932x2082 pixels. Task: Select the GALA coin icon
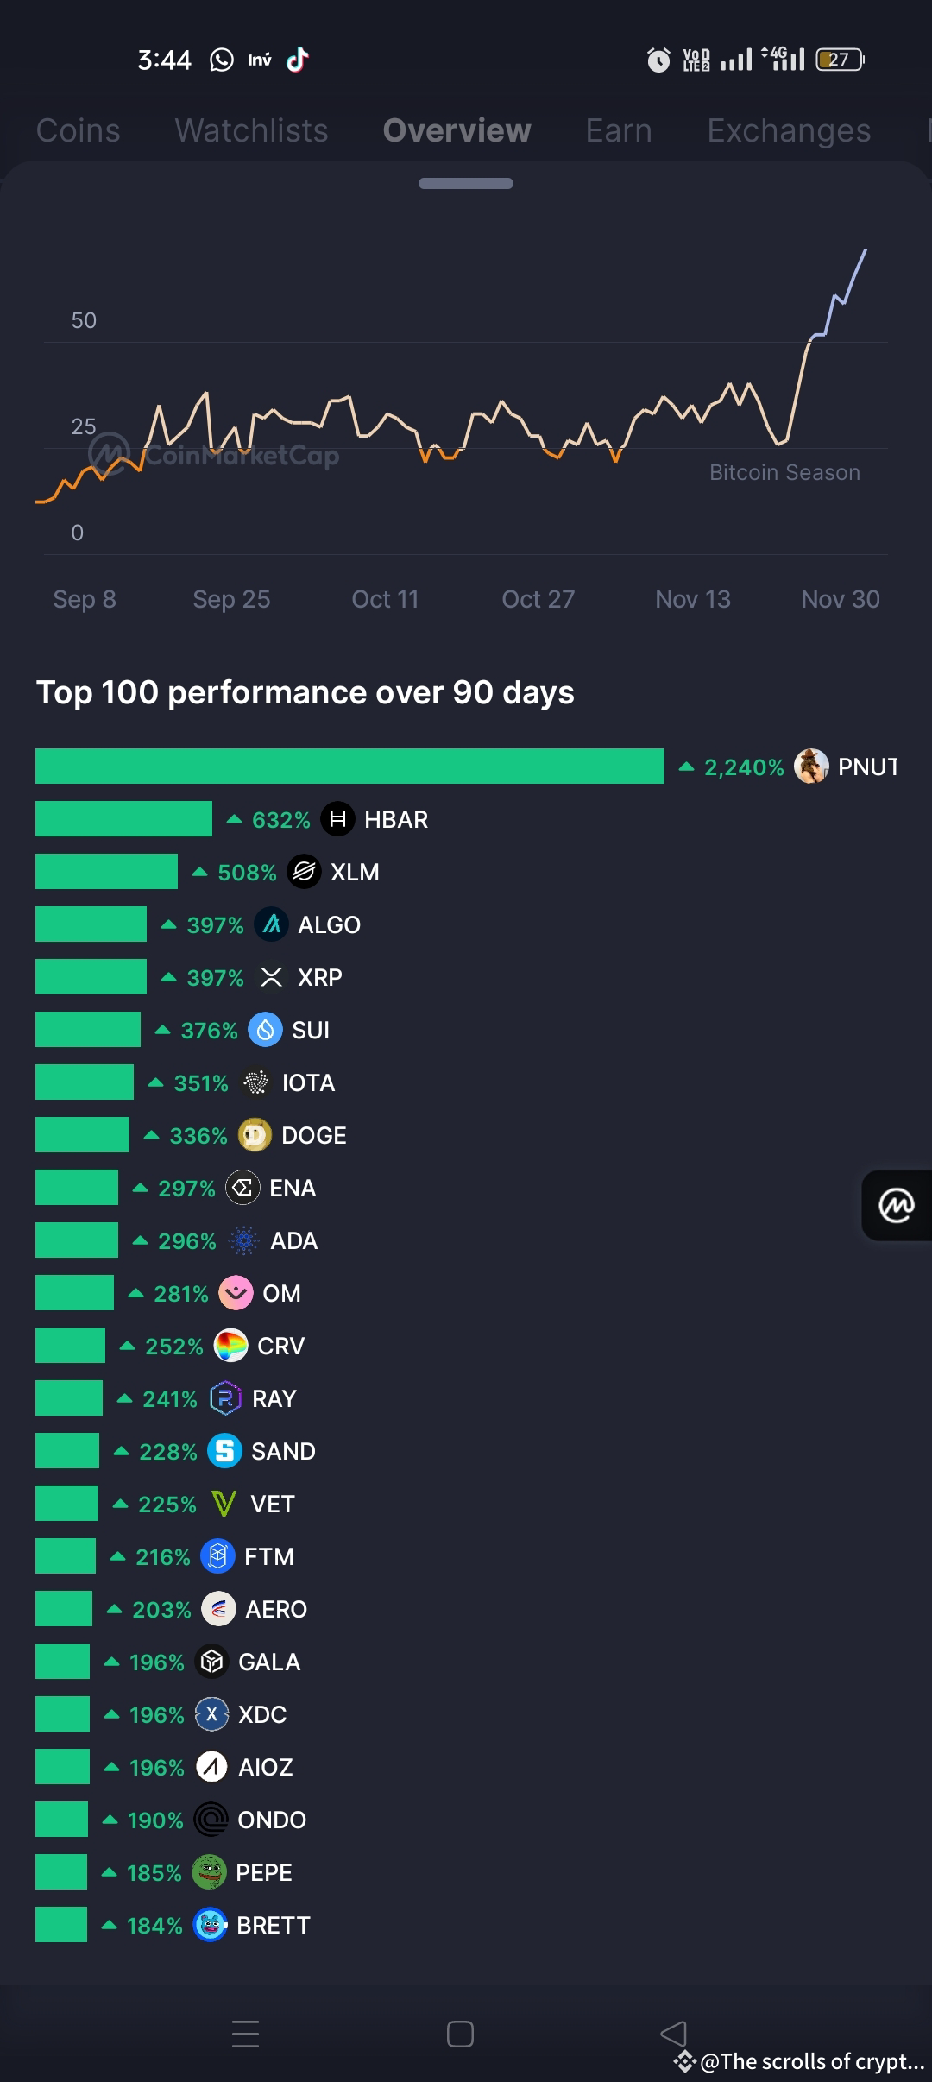pyautogui.click(x=212, y=1662)
